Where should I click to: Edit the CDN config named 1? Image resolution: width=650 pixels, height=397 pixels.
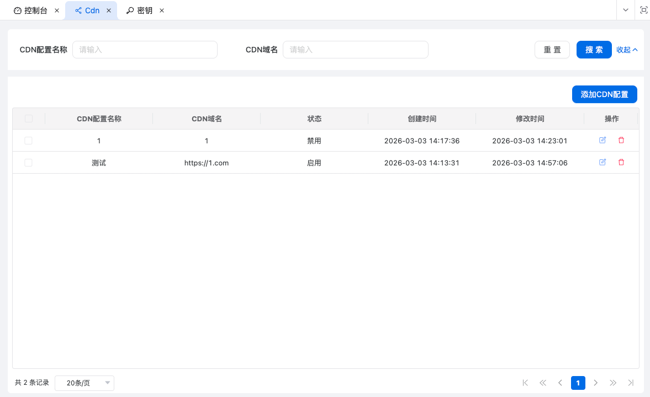tap(603, 140)
